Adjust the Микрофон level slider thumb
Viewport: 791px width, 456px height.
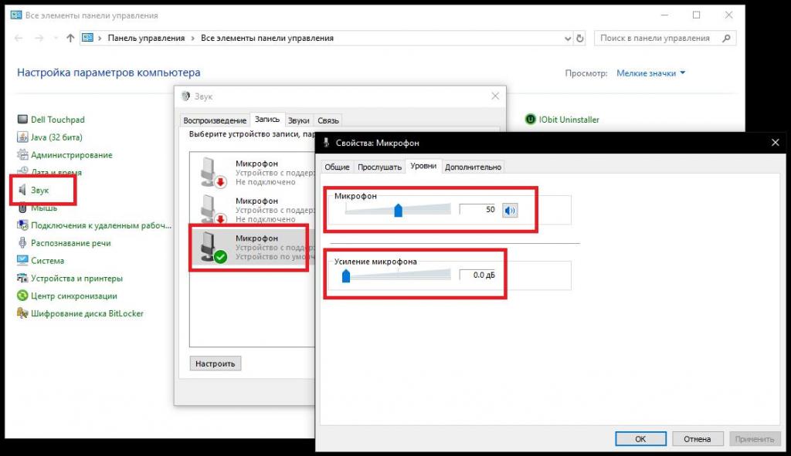coord(398,210)
